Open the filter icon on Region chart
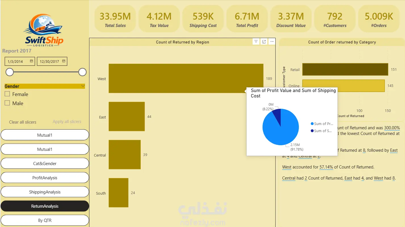 click(x=256, y=42)
